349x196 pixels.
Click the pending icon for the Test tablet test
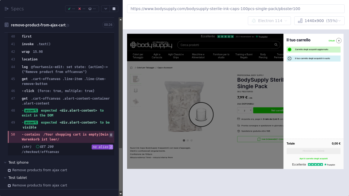9,186
